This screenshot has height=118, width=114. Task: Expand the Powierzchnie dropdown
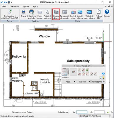pos(98,82)
